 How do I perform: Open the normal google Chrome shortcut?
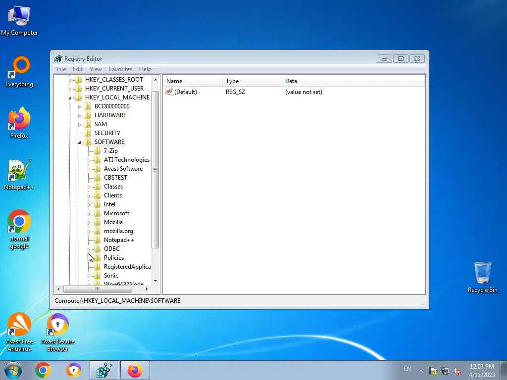(x=19, y=230)
